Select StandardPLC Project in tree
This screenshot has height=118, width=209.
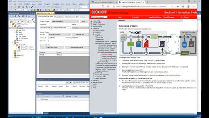click(27, 47)
